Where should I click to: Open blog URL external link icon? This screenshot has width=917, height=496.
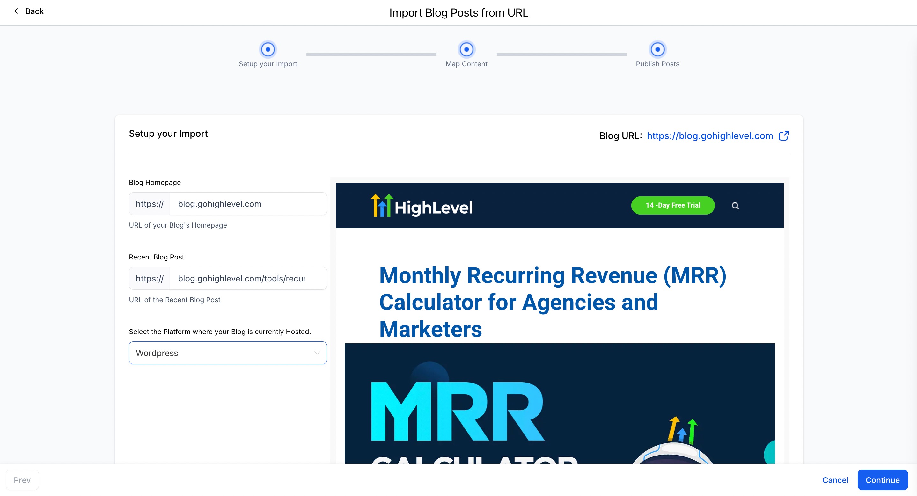pos(783,135)
